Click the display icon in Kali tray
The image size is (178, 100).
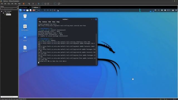[155, 10]
